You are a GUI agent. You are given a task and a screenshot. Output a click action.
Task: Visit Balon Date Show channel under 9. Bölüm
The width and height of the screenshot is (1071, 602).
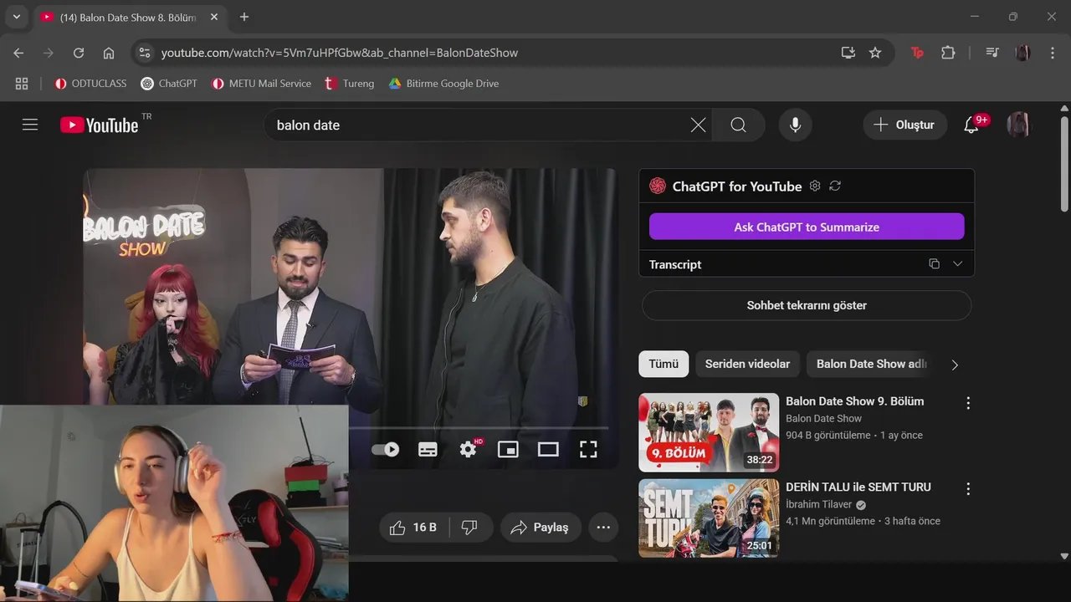pos(823,419)
